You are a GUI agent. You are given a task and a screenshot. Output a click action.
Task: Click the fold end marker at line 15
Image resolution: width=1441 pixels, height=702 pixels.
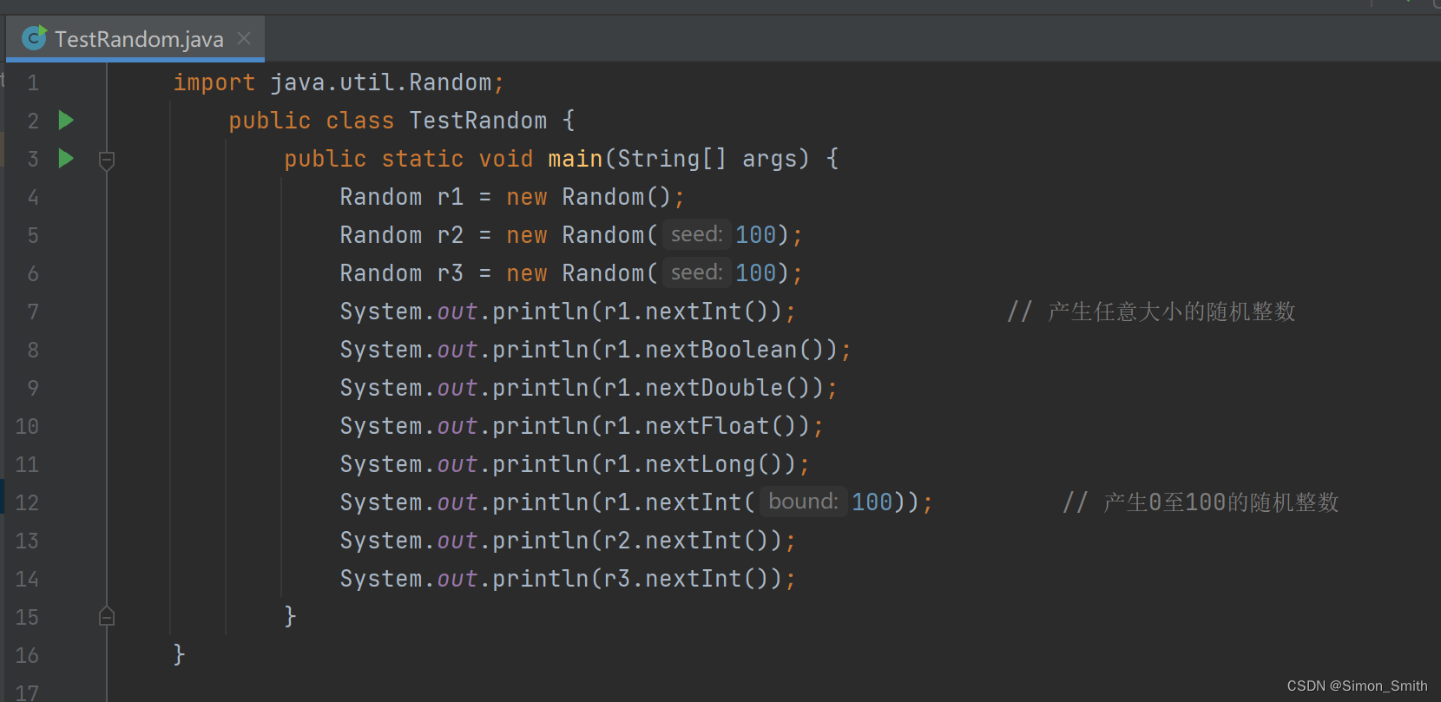(107, 616)
